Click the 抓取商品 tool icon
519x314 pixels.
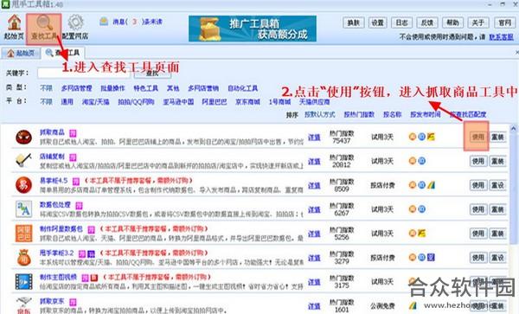[x=23, y=137]
